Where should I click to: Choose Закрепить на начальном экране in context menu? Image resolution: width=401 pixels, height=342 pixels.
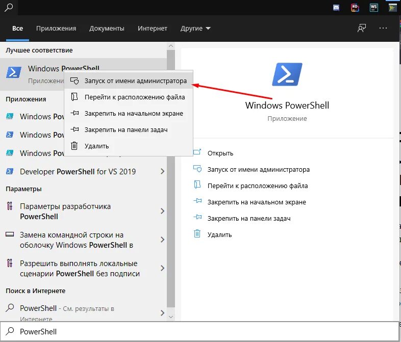tap(129, 113)
